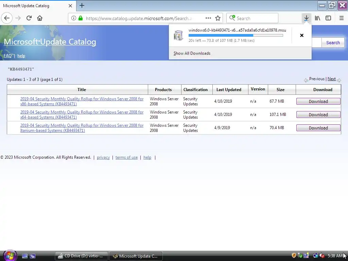Cancel the kb4493471 msu download
This screenshot has height=261, width=348.
302,35
